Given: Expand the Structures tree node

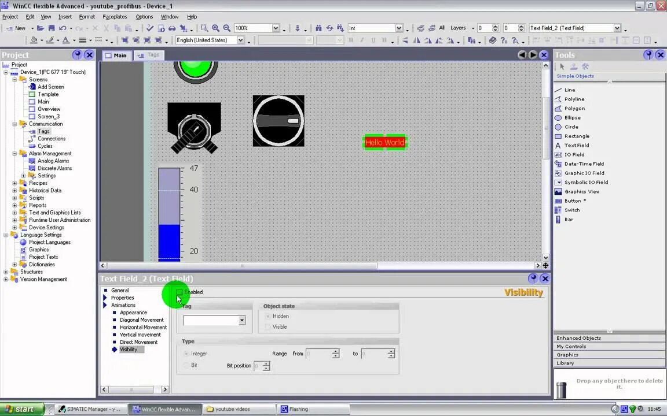Looking at the screenshot, I should pyautogui.click(x=6, y=272).
